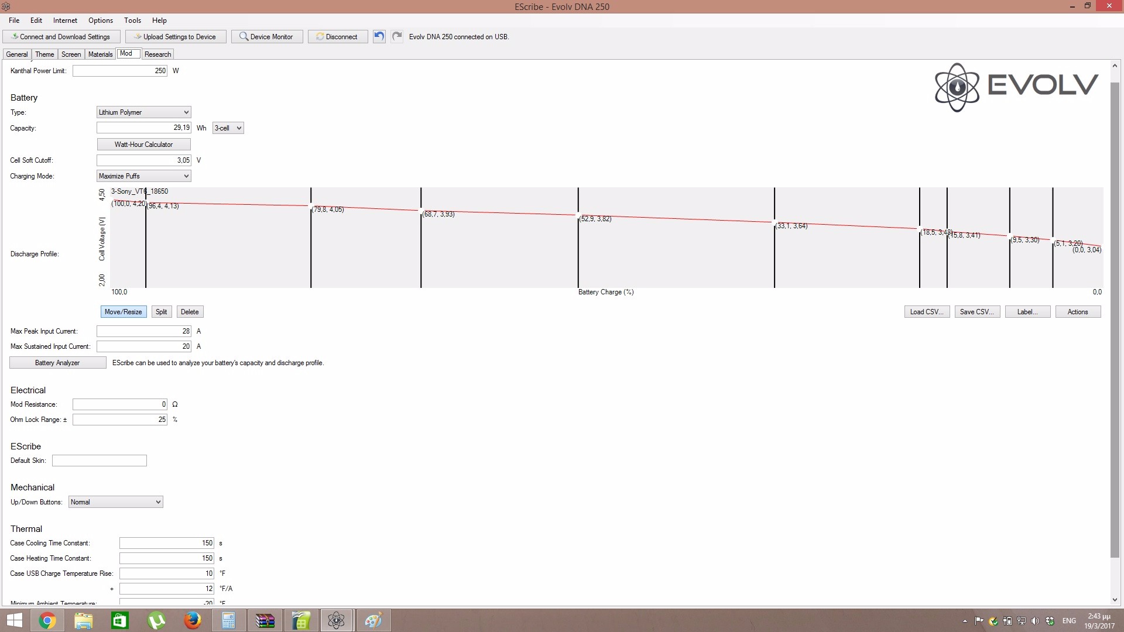Screen dimensions: 1124x632
Task: Open Firefox from the taskbar
Action: tap(192, 620)
